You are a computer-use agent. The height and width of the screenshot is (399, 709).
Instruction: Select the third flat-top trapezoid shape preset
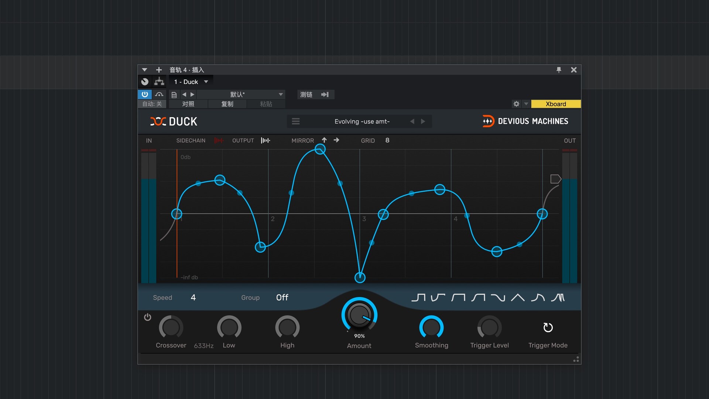coord(458,297)
